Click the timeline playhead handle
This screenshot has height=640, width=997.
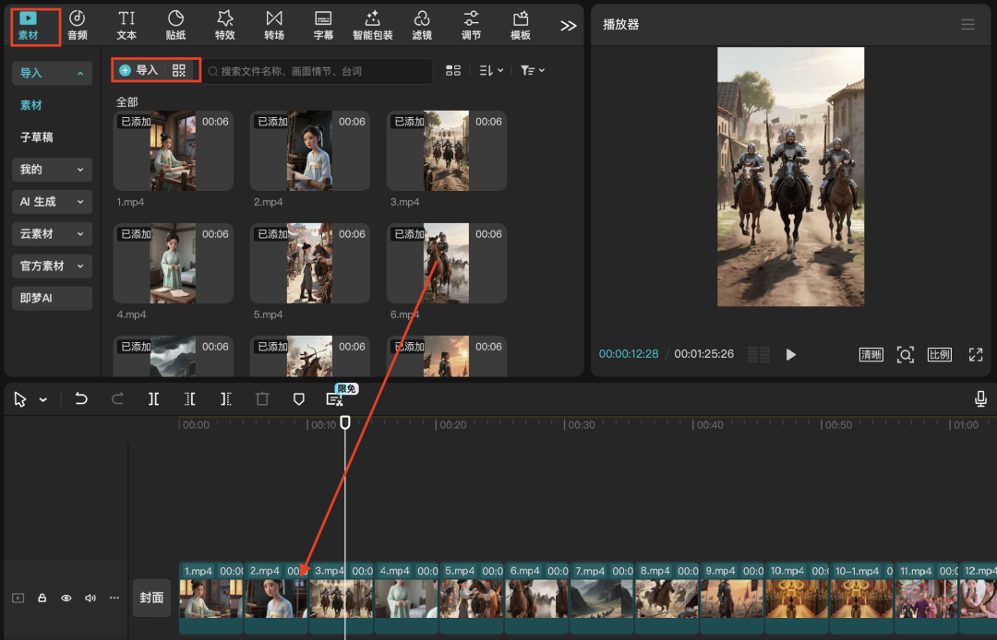345,422
